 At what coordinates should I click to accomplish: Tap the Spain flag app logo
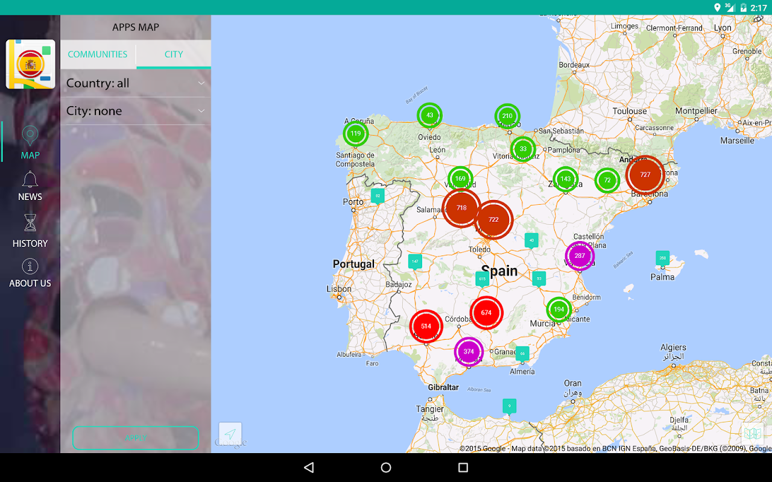tap(31, 64)
